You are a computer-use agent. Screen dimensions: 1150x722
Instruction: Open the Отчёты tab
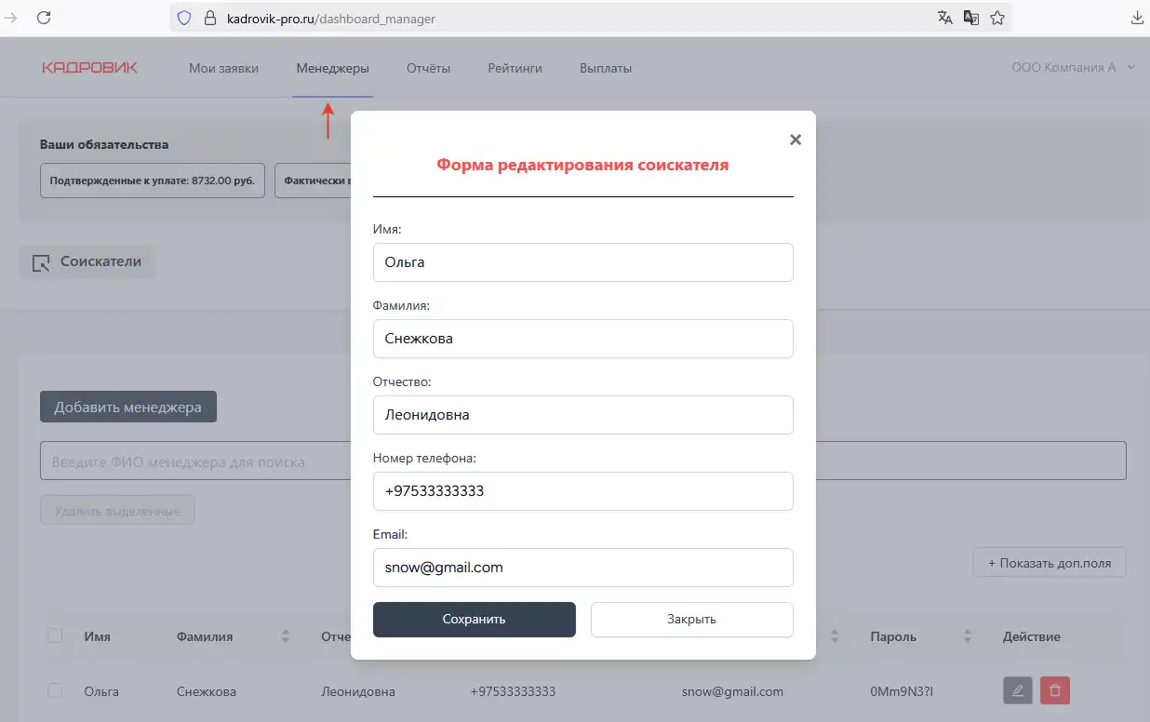[428, 68]
